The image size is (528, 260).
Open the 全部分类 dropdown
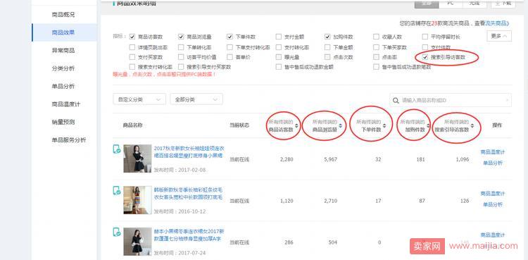pyautogui.click(x=196, y=99)
